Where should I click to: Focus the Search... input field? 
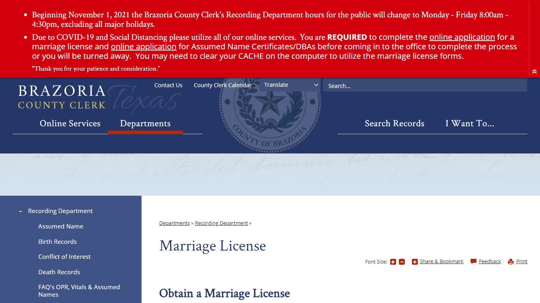click(425, 86)
